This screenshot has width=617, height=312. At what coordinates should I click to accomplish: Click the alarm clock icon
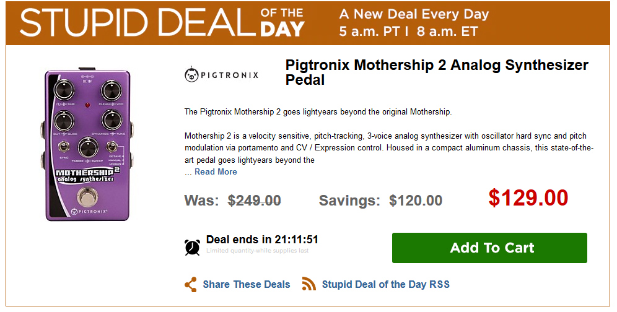click(192, 246)
